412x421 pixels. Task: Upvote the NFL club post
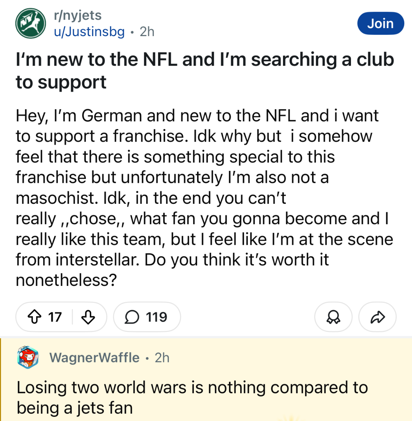click(34, 317)
